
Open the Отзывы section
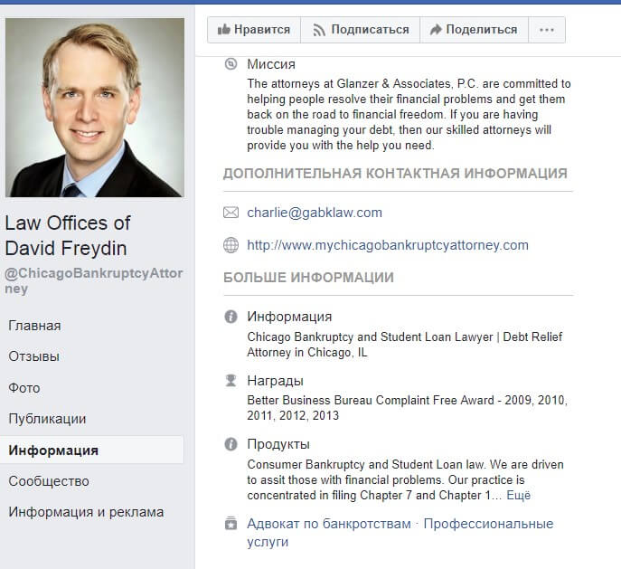click(34, 356)
